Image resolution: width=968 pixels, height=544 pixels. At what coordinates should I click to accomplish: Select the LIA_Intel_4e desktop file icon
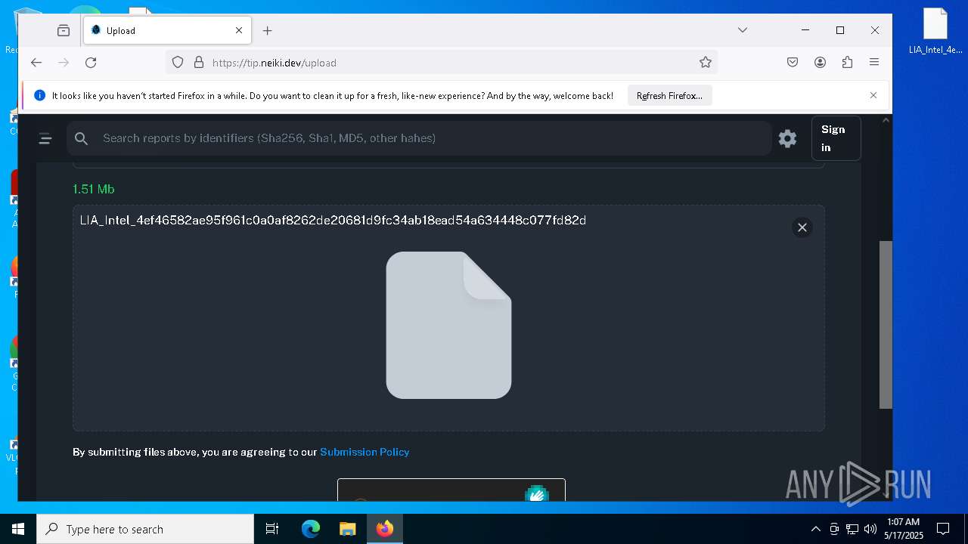(935, 32)
